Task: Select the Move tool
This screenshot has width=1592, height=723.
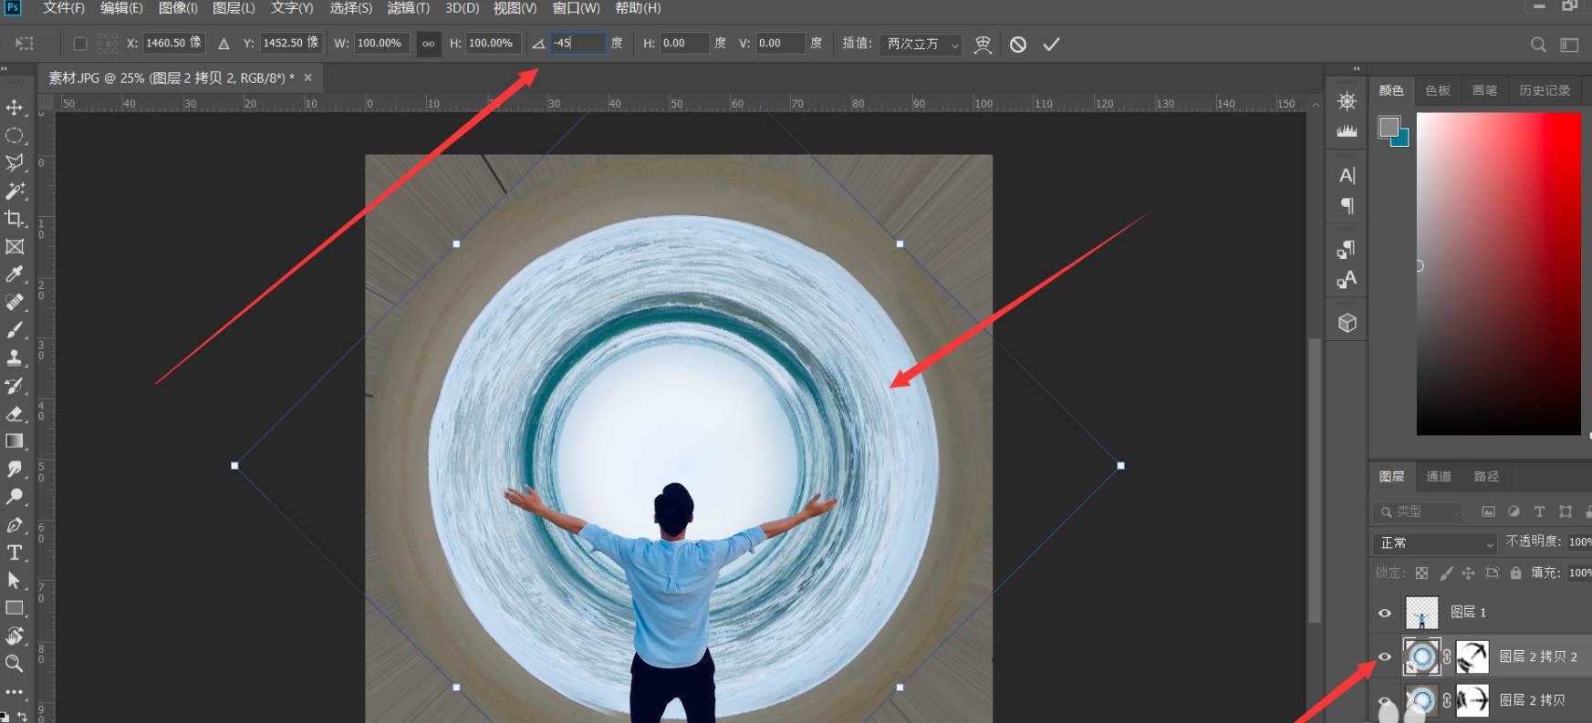Action: coord(15,108)
